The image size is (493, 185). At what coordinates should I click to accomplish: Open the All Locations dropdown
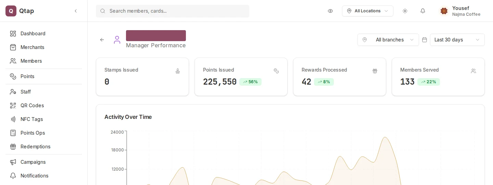[x=368, y=11]
